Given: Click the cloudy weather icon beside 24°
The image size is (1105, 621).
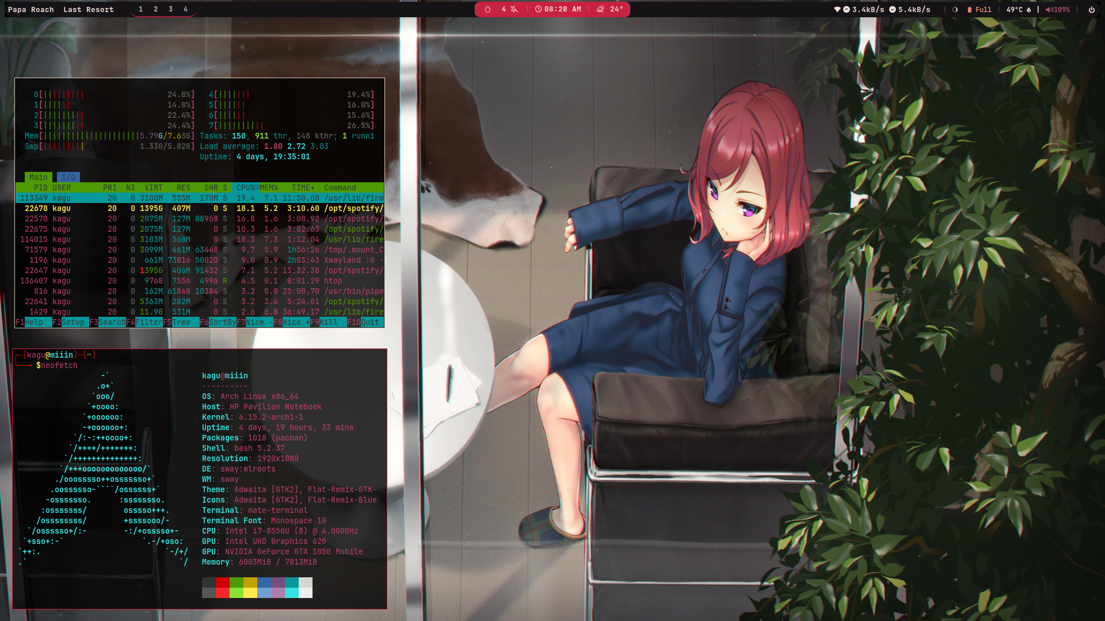Looking at the screenshot, I should 600,9.
